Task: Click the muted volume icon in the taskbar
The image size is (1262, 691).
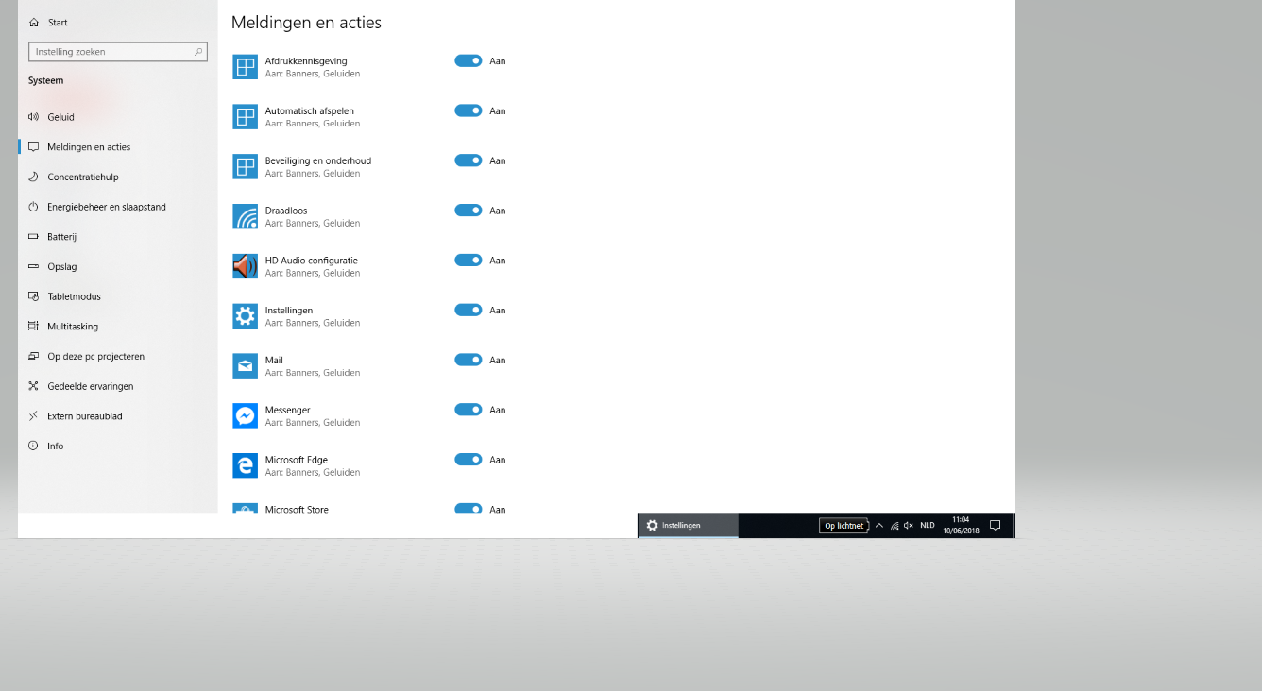Action: [909, 526]
